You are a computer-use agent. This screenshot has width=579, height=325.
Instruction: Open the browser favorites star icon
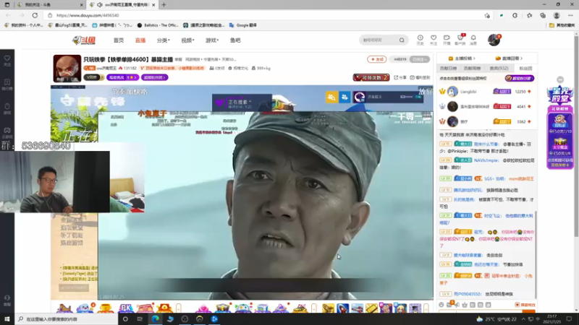[x=529, y=15]
